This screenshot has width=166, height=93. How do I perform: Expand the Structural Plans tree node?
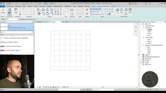143,26
